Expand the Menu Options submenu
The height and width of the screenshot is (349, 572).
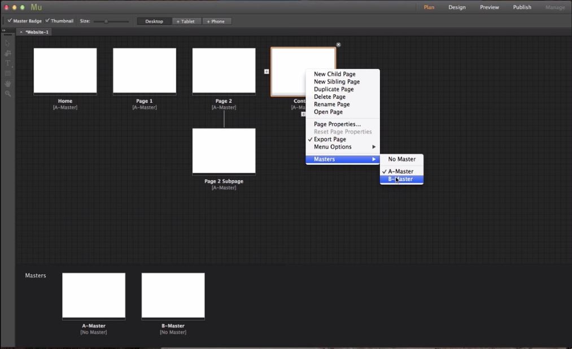pyautogui.click(x=333, y=147)
